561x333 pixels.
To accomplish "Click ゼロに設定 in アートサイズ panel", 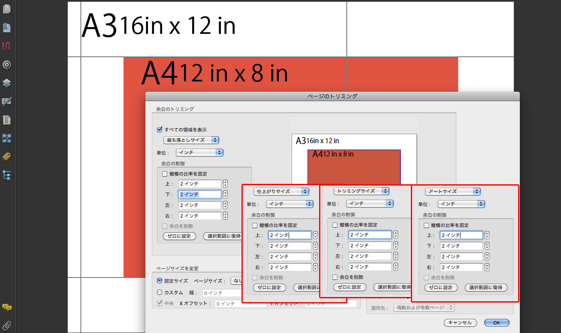I will point(441,288).
